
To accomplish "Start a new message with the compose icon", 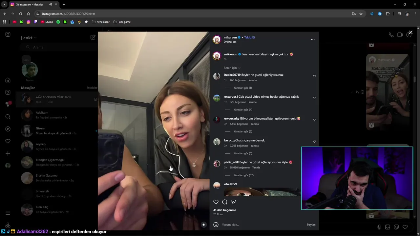I will (x=93, y=37).
